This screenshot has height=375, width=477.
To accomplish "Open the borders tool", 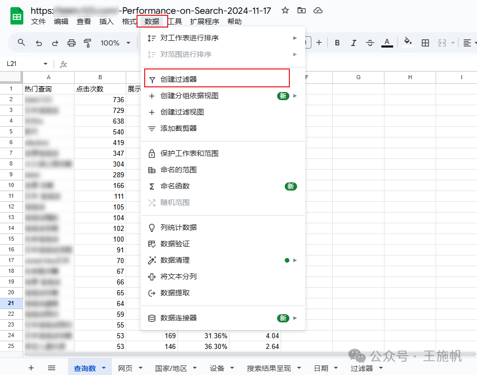I will point(425,43).
